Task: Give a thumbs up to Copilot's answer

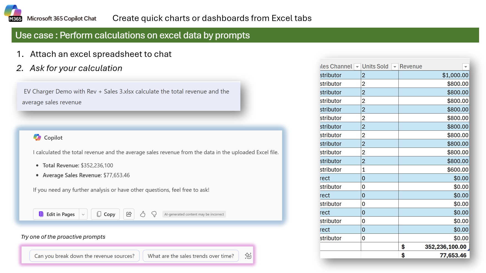Action: tap(143, 214)
